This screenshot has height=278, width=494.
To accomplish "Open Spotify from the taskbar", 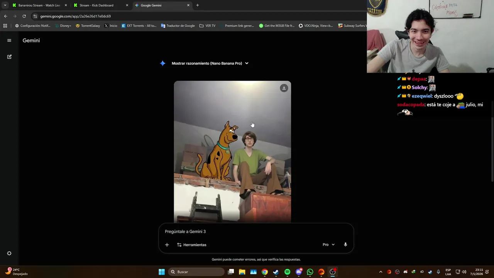I will (287, 272).
